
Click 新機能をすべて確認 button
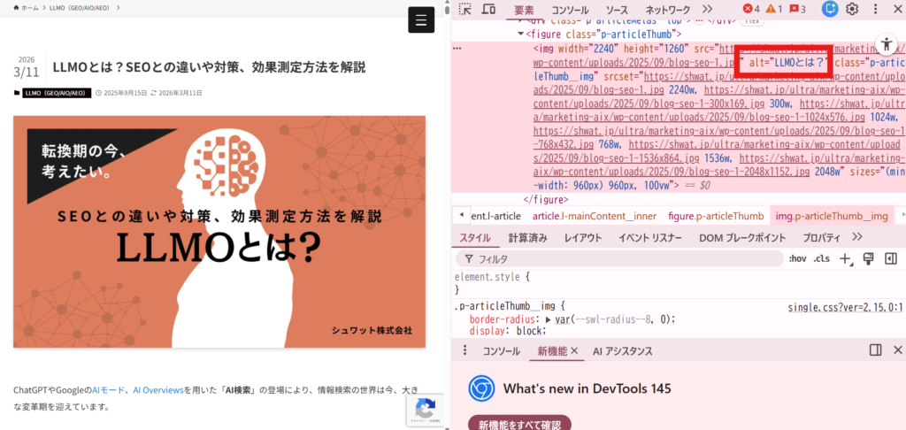(x=519, y=424)
